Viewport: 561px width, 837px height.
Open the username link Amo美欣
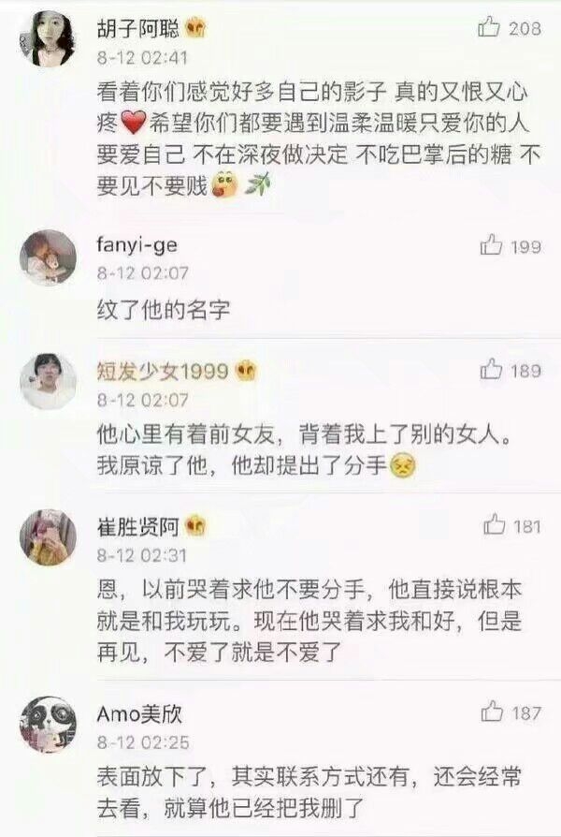139,713
